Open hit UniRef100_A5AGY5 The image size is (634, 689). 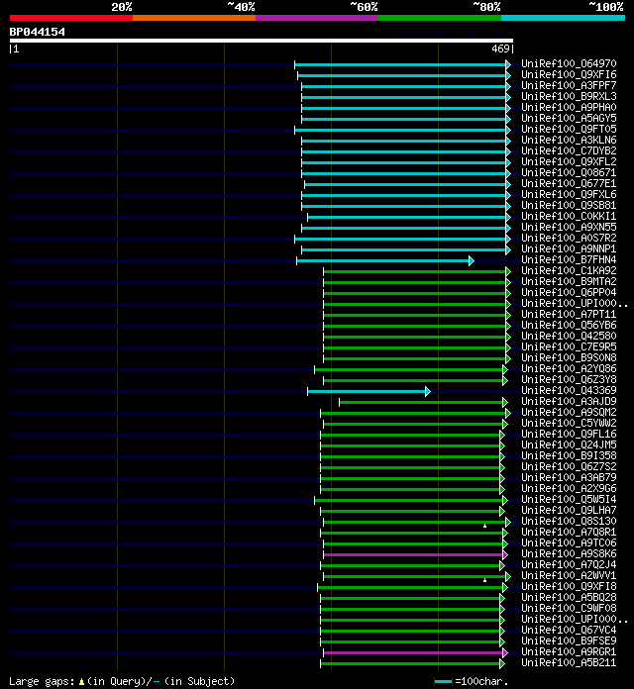(569, 118)
